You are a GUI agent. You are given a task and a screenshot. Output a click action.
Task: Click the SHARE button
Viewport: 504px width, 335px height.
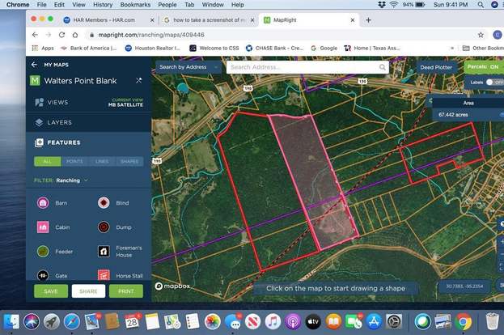coord(88,291)
